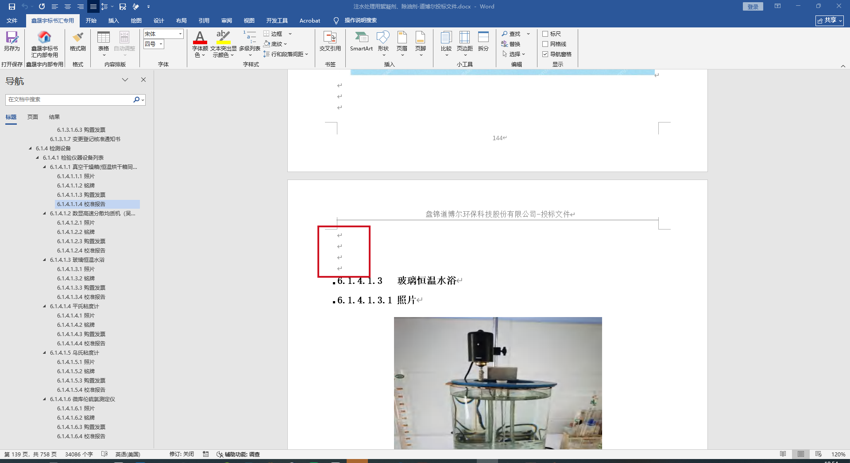This screenshot has width=850, height=463.
Task: Open the 查找 dropdown arrow
Action: coord(528,34)
